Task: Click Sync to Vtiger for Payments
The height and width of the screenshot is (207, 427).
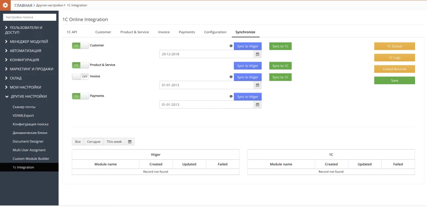Action: [x=248, y=97]
